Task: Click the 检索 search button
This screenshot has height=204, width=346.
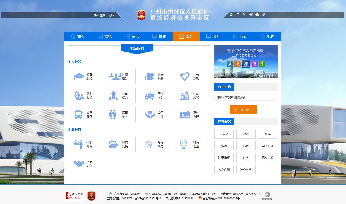Action: click(243, 109)
